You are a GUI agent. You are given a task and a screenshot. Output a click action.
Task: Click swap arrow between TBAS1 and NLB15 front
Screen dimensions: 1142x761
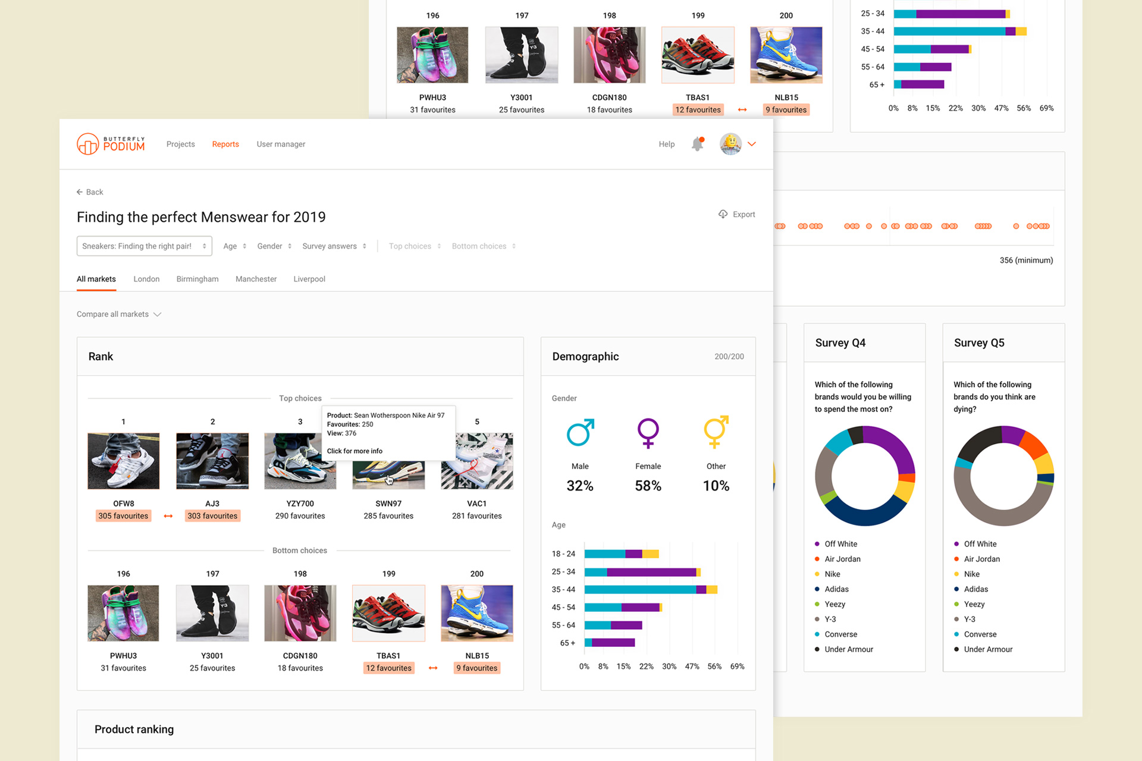(x=433, y=668)
